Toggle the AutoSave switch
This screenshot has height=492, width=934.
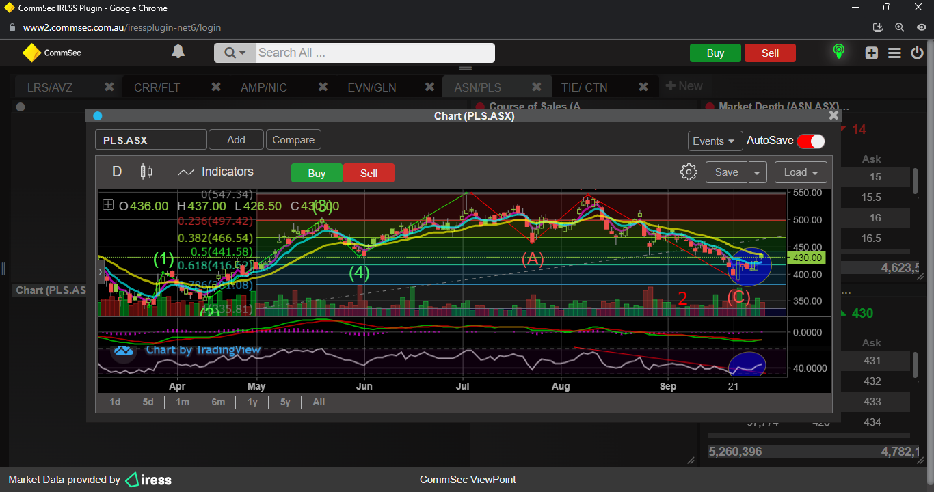click(x=810, y=141)
